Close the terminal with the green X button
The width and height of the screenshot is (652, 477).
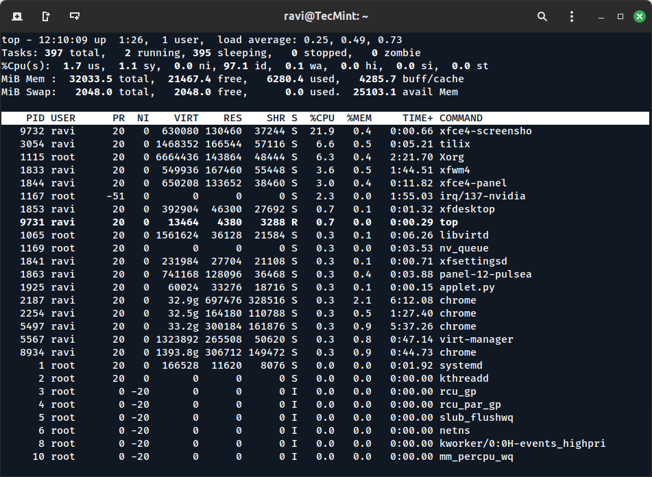click(x=640, y=16)
